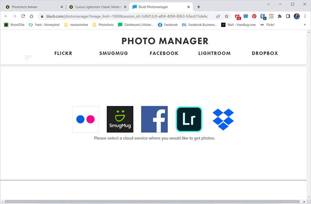The height and width of the screenshot is (204, 311).
Task: Close the Blurb Photomanager tab
Action: (189, 7)
